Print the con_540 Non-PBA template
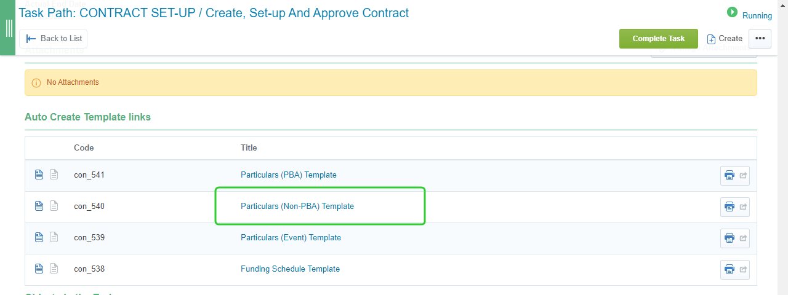The height and width of the screenshot is (295, 788). [x=730, y=206]
